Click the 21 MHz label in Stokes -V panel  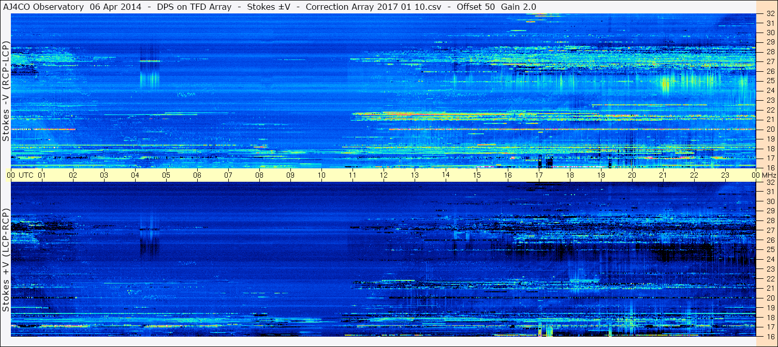(770, 119)
